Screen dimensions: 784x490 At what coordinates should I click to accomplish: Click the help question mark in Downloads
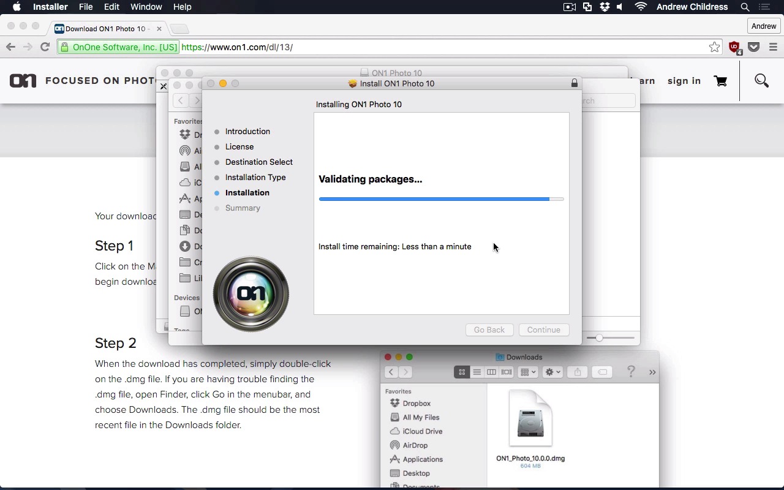pos(631,372)
